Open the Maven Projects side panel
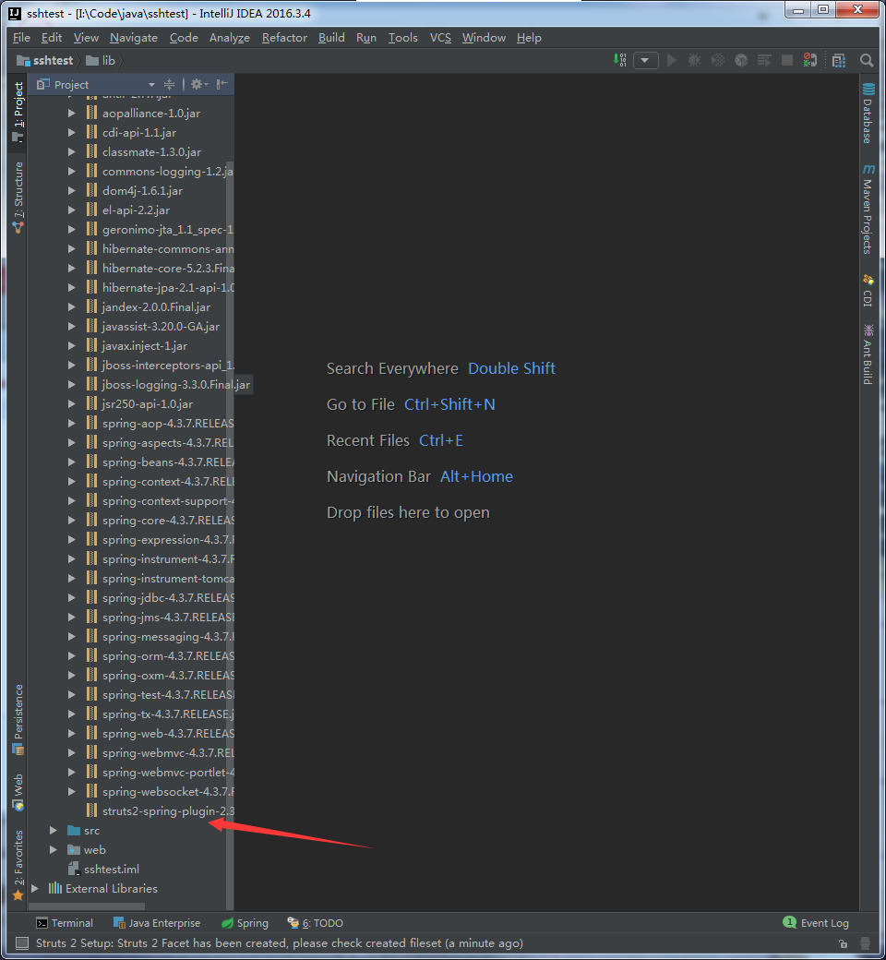Screen dimensions: 886x960 (868, 210)
